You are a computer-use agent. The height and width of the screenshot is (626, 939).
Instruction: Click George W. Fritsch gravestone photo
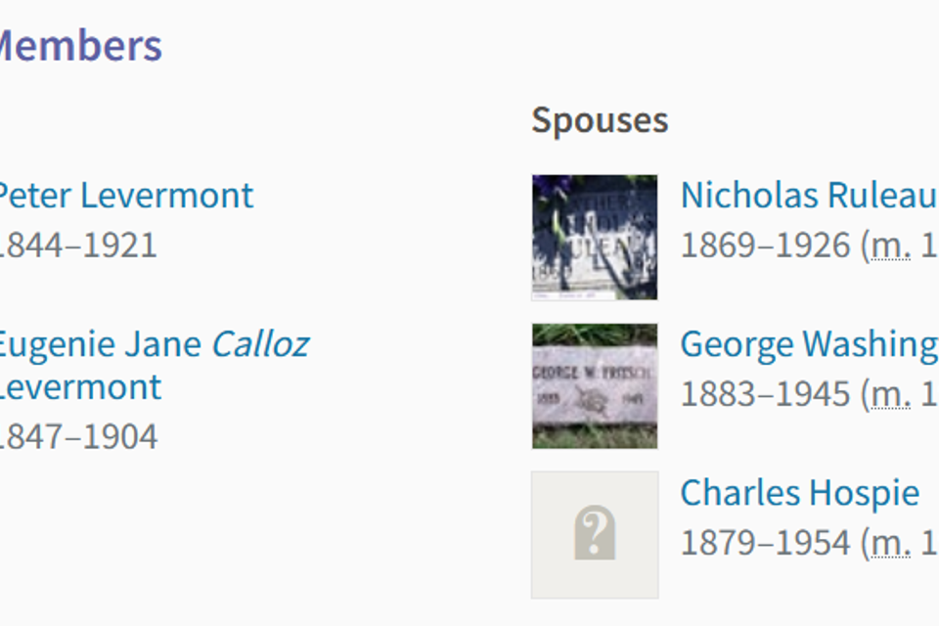(x=595, y=386)
